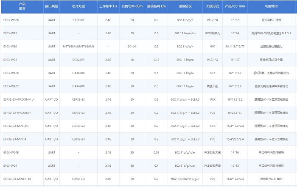Click the 0.7 distance value
Screen dimensions: 297x187
156,165
